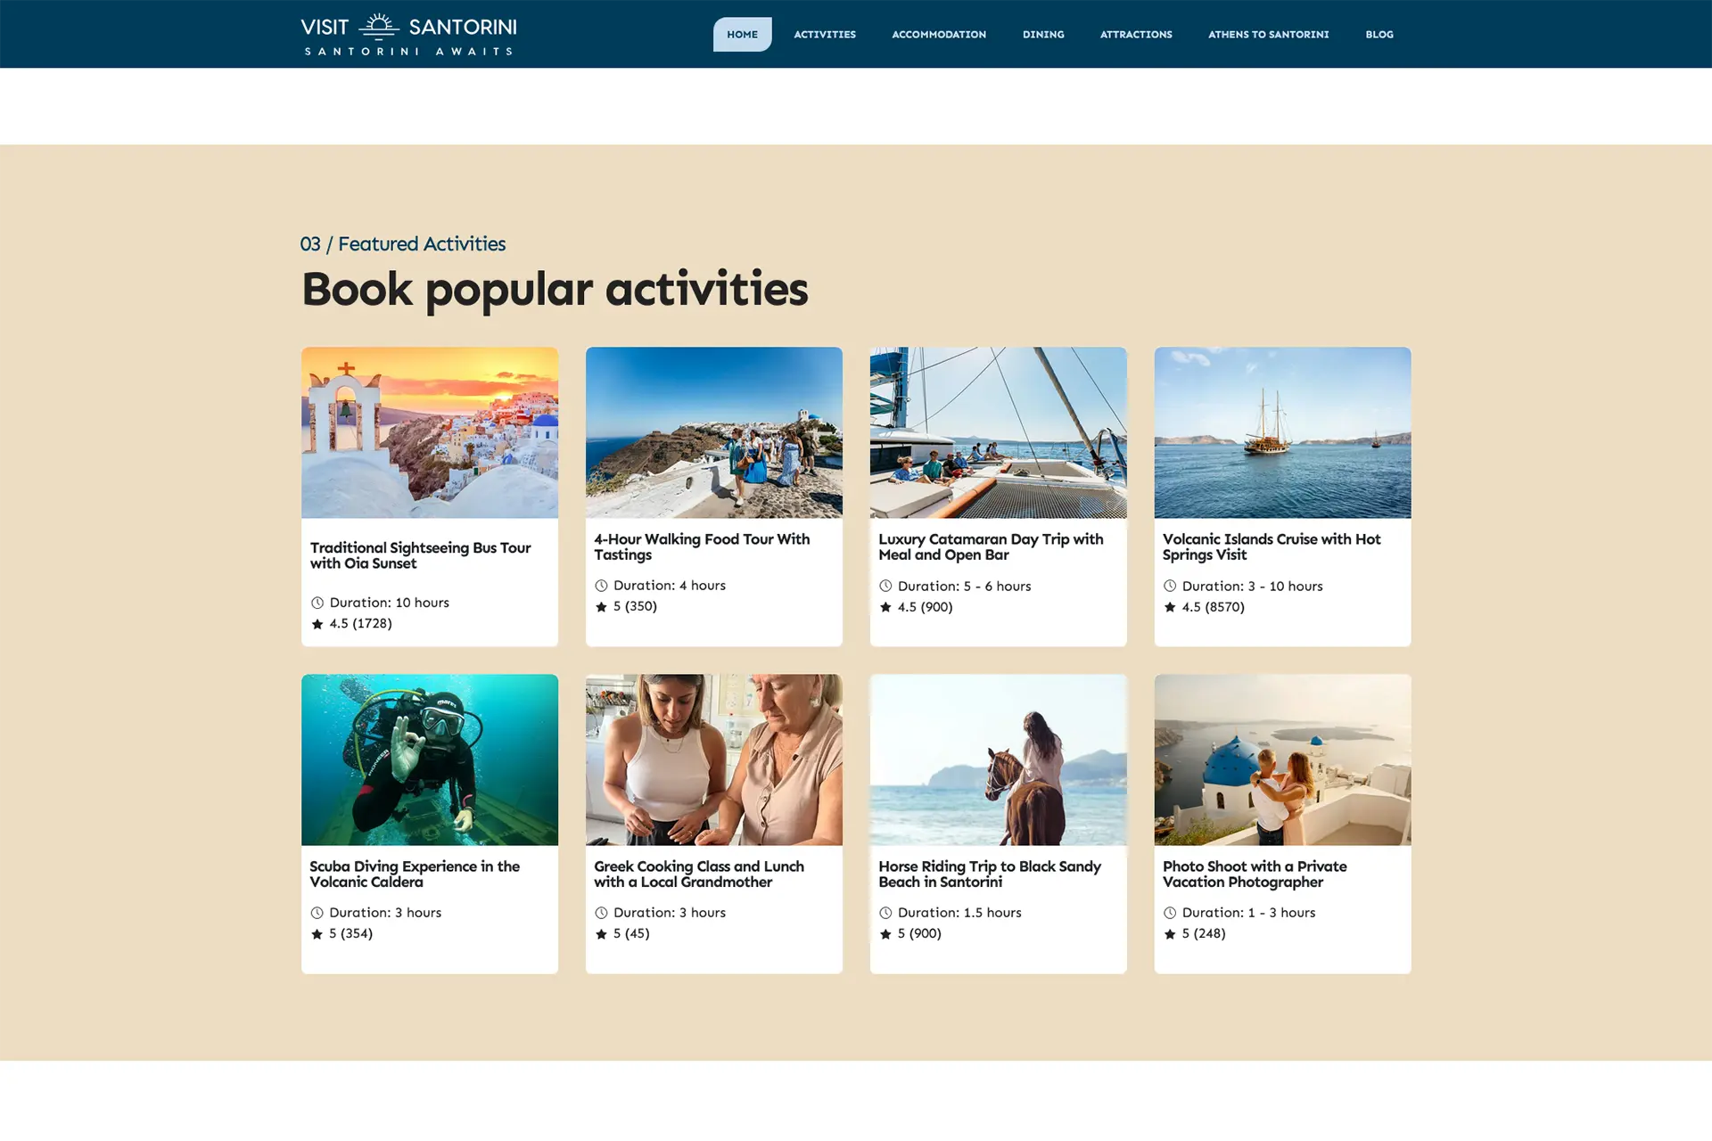1712x1141 pixels.
Task: Open the Activities menu
Action: (825, 35)
